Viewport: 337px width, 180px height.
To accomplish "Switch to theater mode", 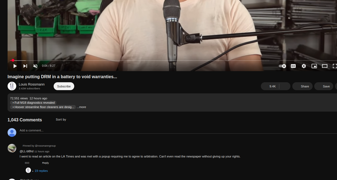I will pos(325,66).
